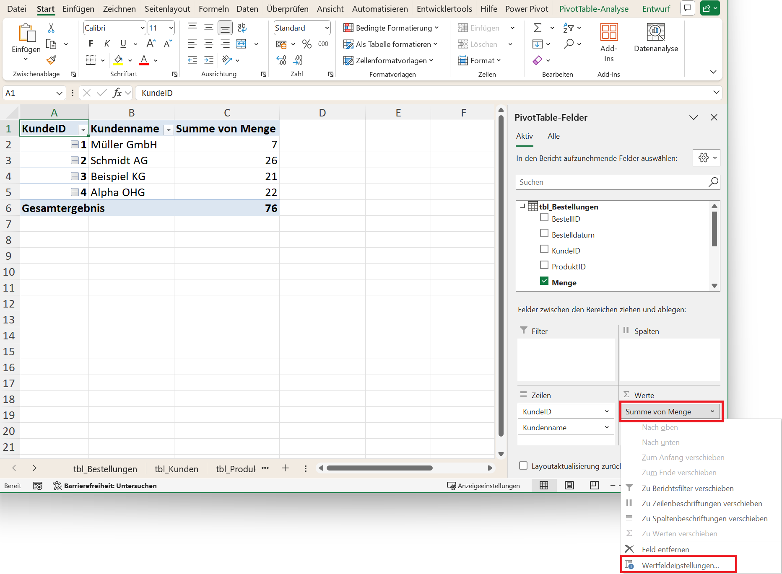782x574 pixels.
Task: Open the KundeID header filter dropdown
Action: point(83,130)
